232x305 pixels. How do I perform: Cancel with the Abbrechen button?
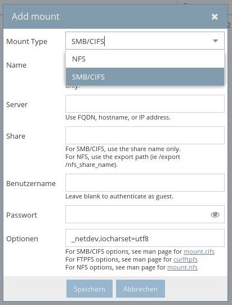click(140, 289)
